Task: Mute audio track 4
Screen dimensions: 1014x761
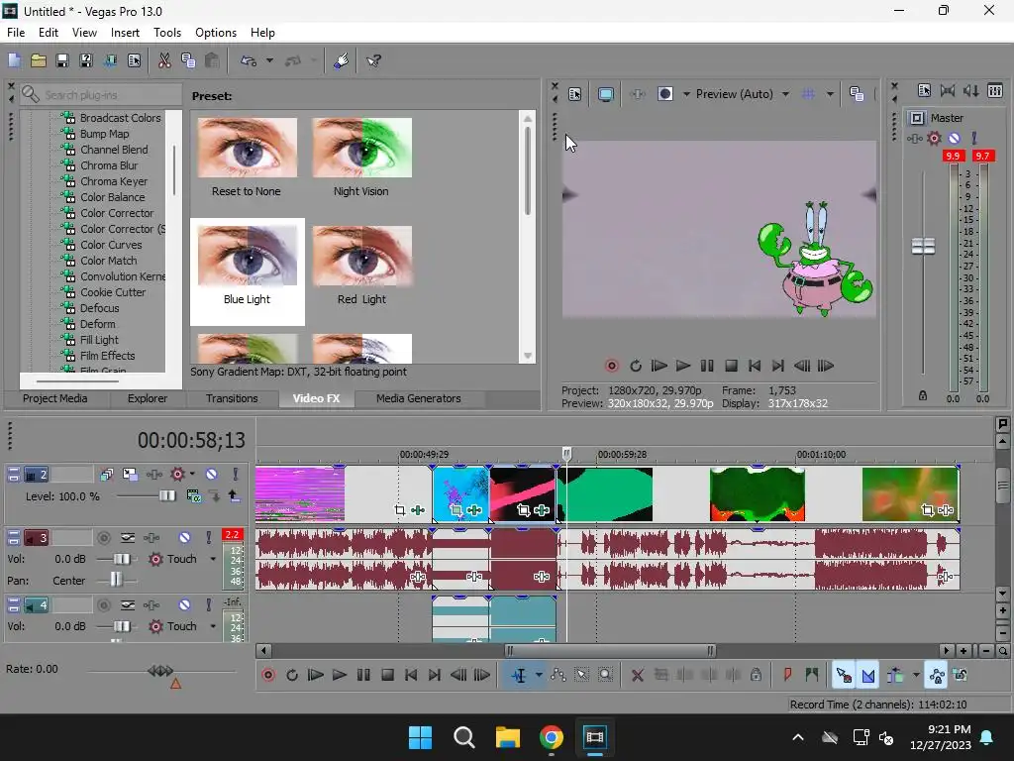Action: click(x=184, y=605)
